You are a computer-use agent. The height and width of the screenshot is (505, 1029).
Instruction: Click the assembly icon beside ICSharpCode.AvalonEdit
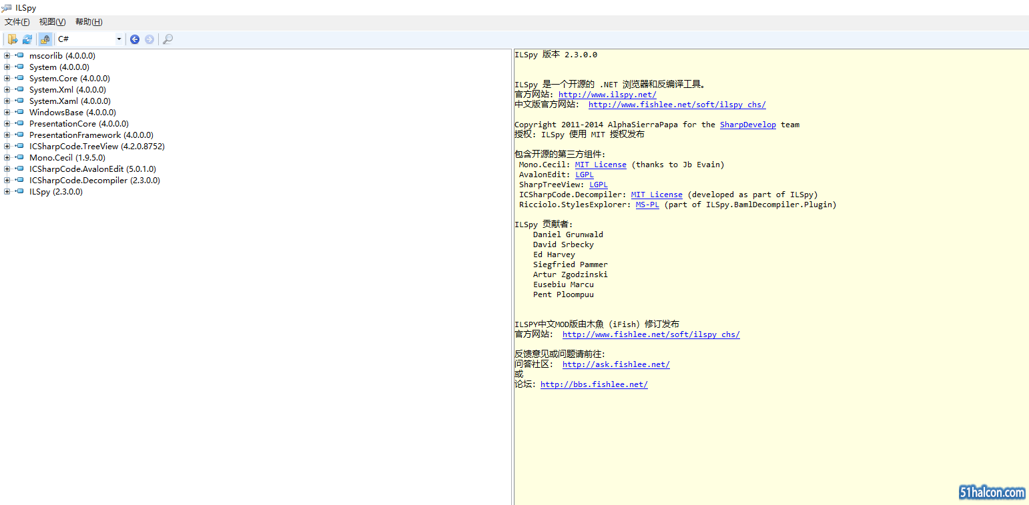[19, 169]
